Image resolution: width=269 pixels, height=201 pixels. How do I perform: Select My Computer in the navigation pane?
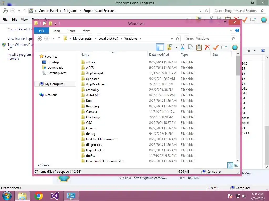coord(55,84)
